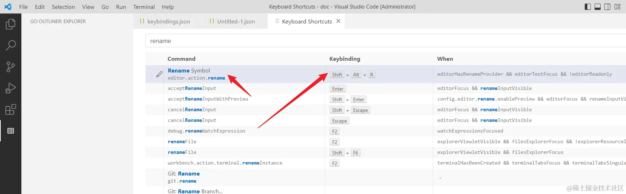Viewport: 626px width, 194px height.
Task: Select the Git: Rename Branch... row
Action: coord(386,190)
